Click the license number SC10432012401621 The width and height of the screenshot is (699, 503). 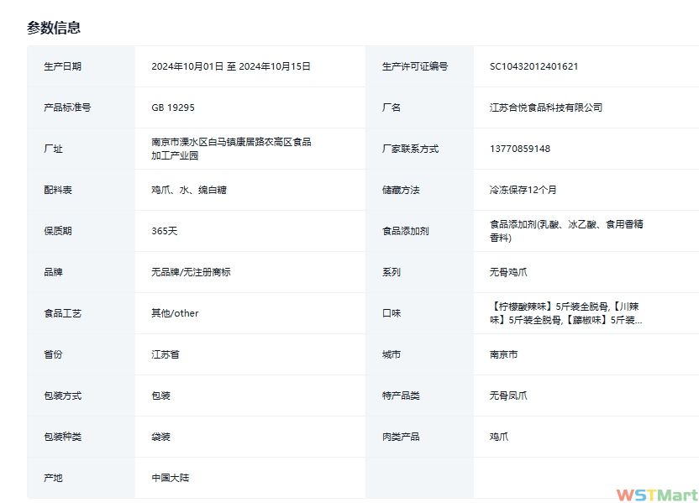(533, 66)
